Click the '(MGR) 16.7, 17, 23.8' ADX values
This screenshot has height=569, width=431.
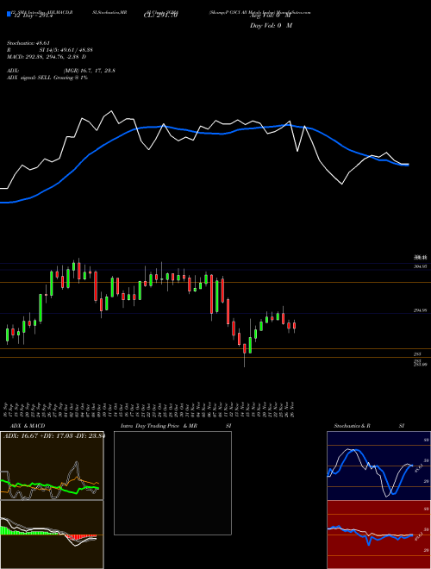pos(90,71)
